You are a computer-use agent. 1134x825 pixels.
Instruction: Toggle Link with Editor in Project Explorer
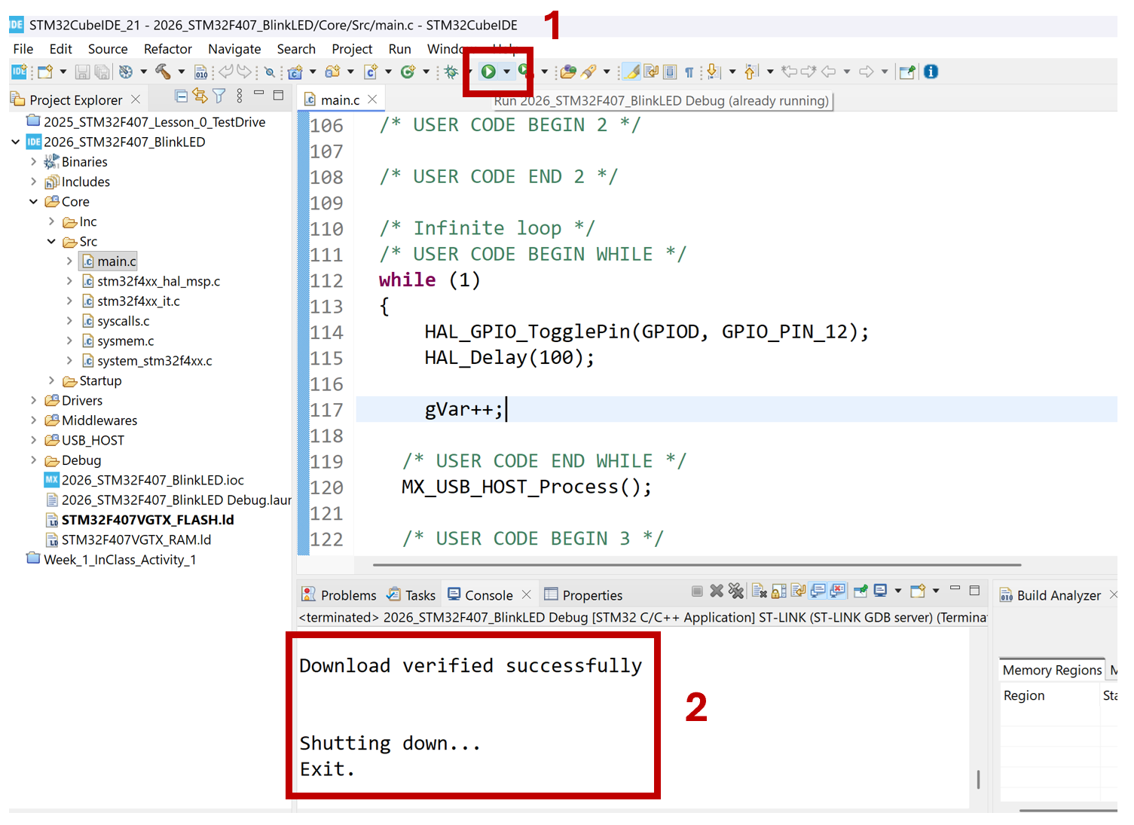200,96
